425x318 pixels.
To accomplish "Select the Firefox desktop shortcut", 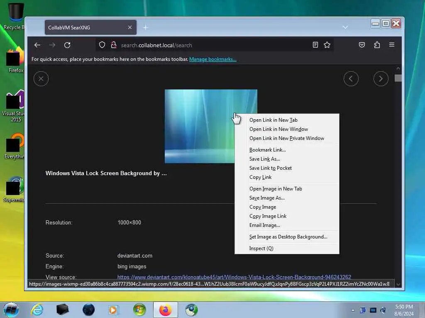I will tap(15, 60).
